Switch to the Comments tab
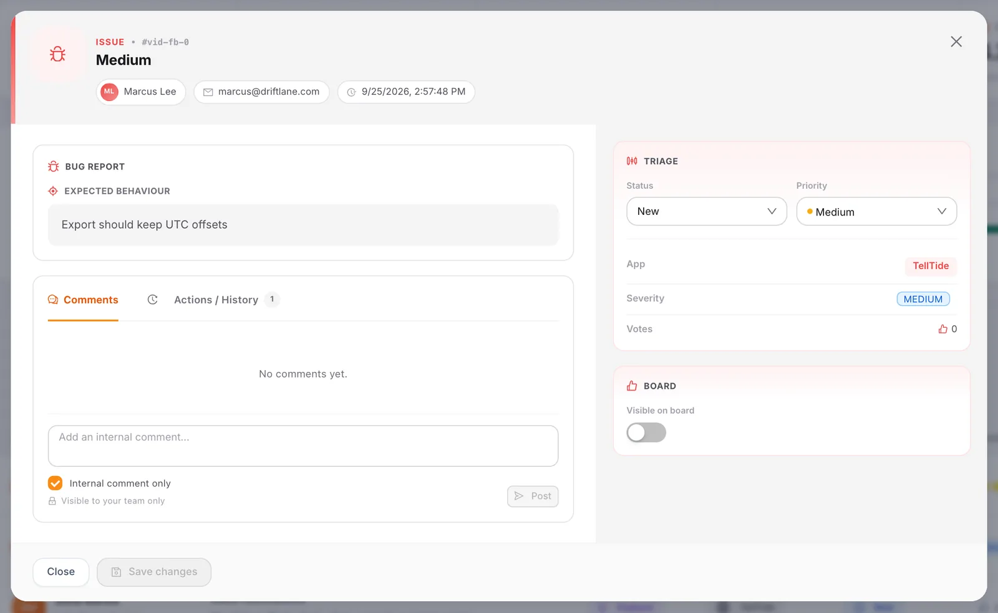The width and height of the screenshot is (998, 613). tap(83, 300)
